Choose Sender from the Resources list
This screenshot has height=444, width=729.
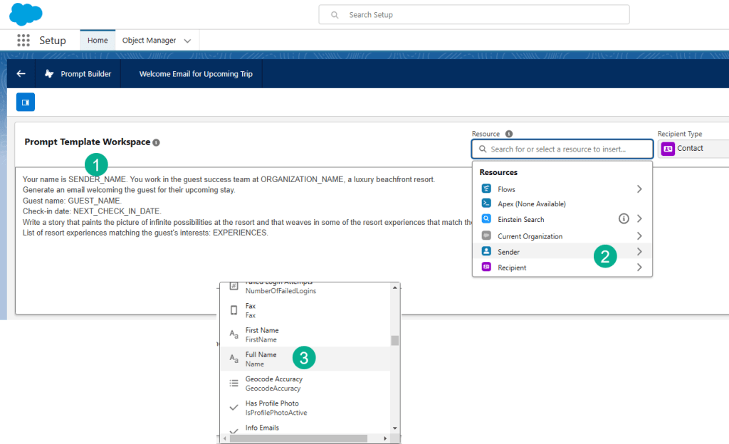point(509,252)
